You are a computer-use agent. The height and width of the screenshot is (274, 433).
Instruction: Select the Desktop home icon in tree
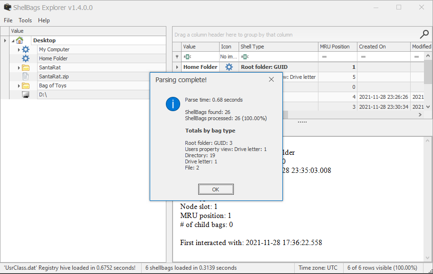tap(19, 40)
